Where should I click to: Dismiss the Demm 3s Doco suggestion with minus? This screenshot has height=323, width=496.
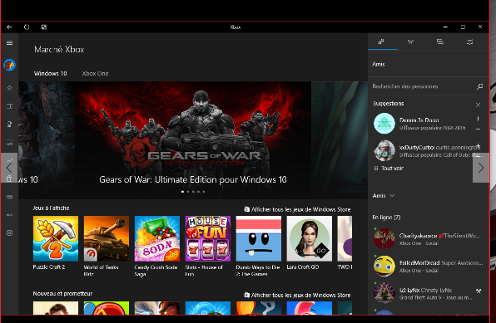tap(478, 129)
